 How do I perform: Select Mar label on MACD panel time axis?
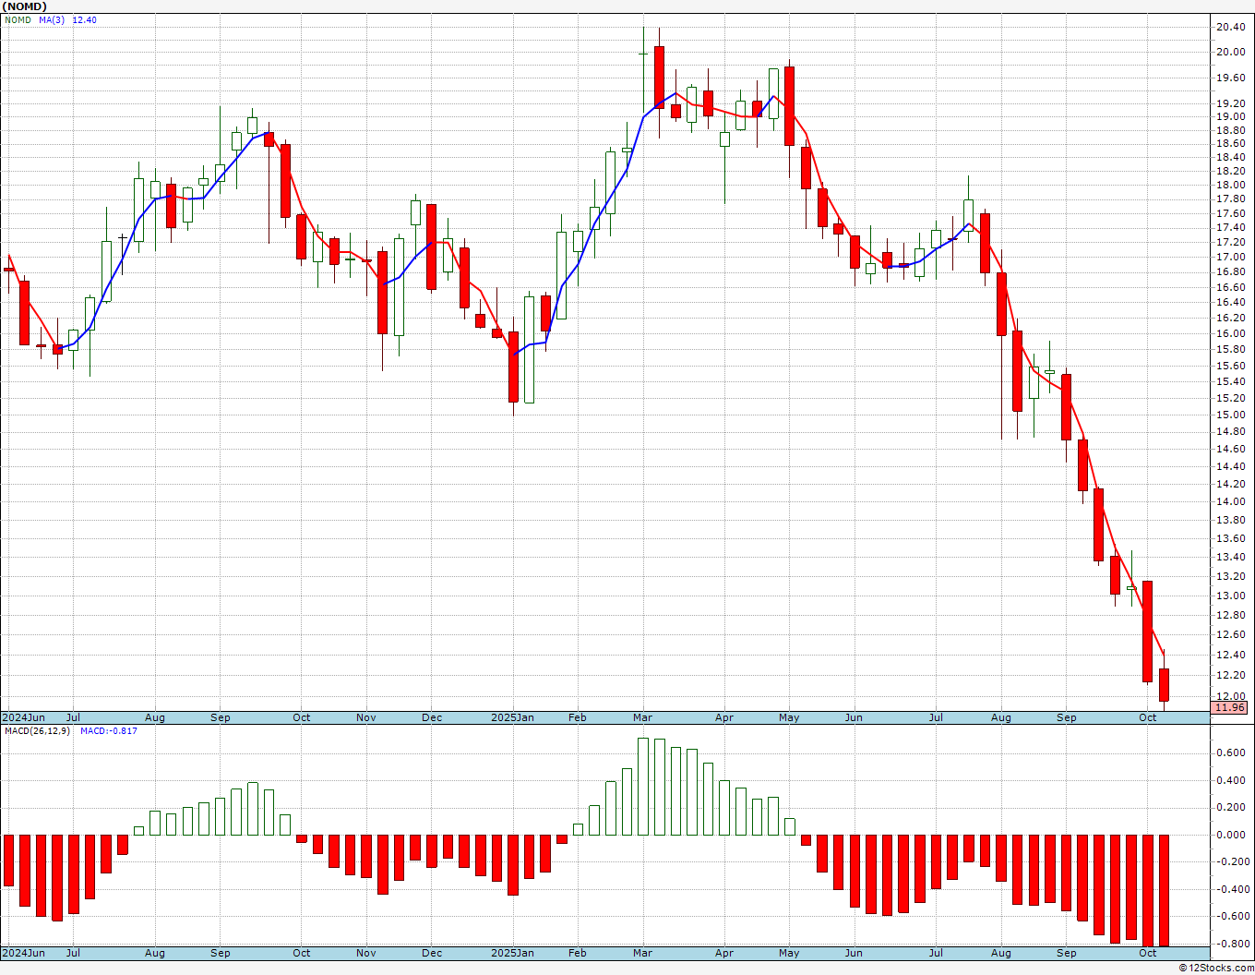[x=642, y=953]
